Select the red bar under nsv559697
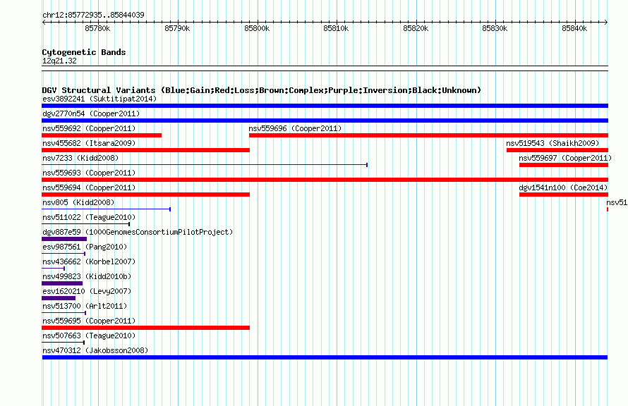This screenshot has height=406, width=628. point(564,165)
